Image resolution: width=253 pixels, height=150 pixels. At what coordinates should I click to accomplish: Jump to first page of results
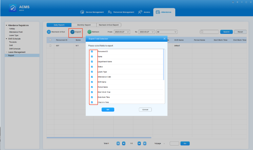pyautogui.click(x=118, y=143)
